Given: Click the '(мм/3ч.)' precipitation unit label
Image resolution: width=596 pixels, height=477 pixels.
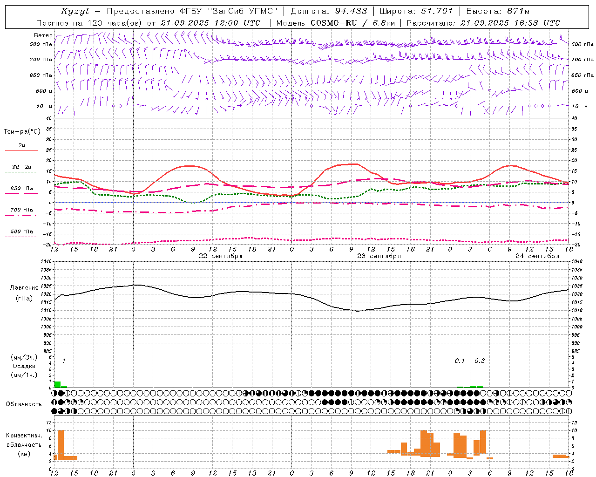Looking at the screenshot, I should coord(24,357).
